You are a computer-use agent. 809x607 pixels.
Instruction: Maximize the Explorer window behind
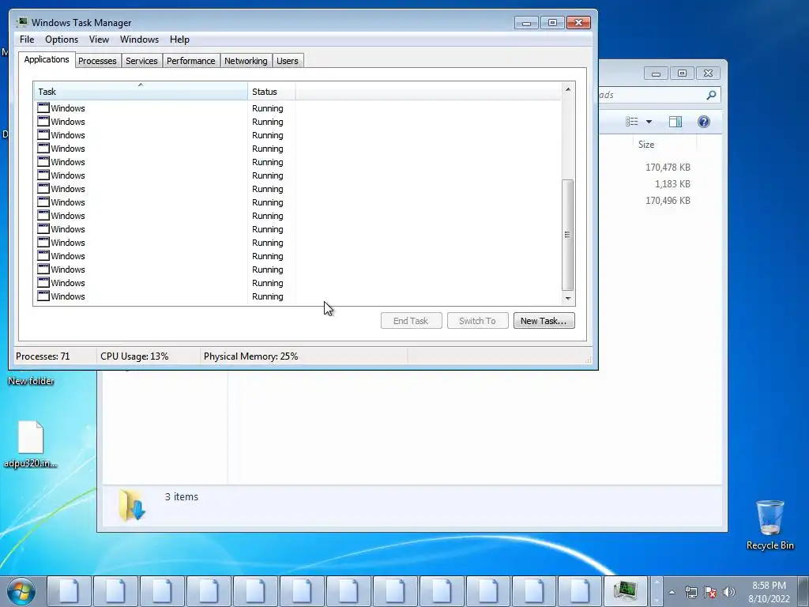(682, 74)
